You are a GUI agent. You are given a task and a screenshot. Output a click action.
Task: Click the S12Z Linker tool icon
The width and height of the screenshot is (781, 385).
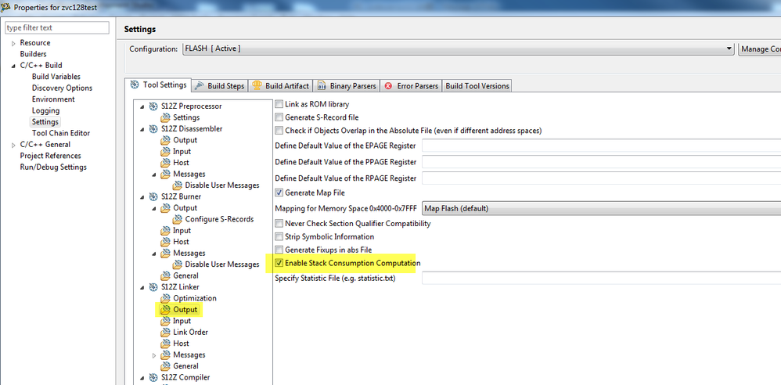coord(153,287)
